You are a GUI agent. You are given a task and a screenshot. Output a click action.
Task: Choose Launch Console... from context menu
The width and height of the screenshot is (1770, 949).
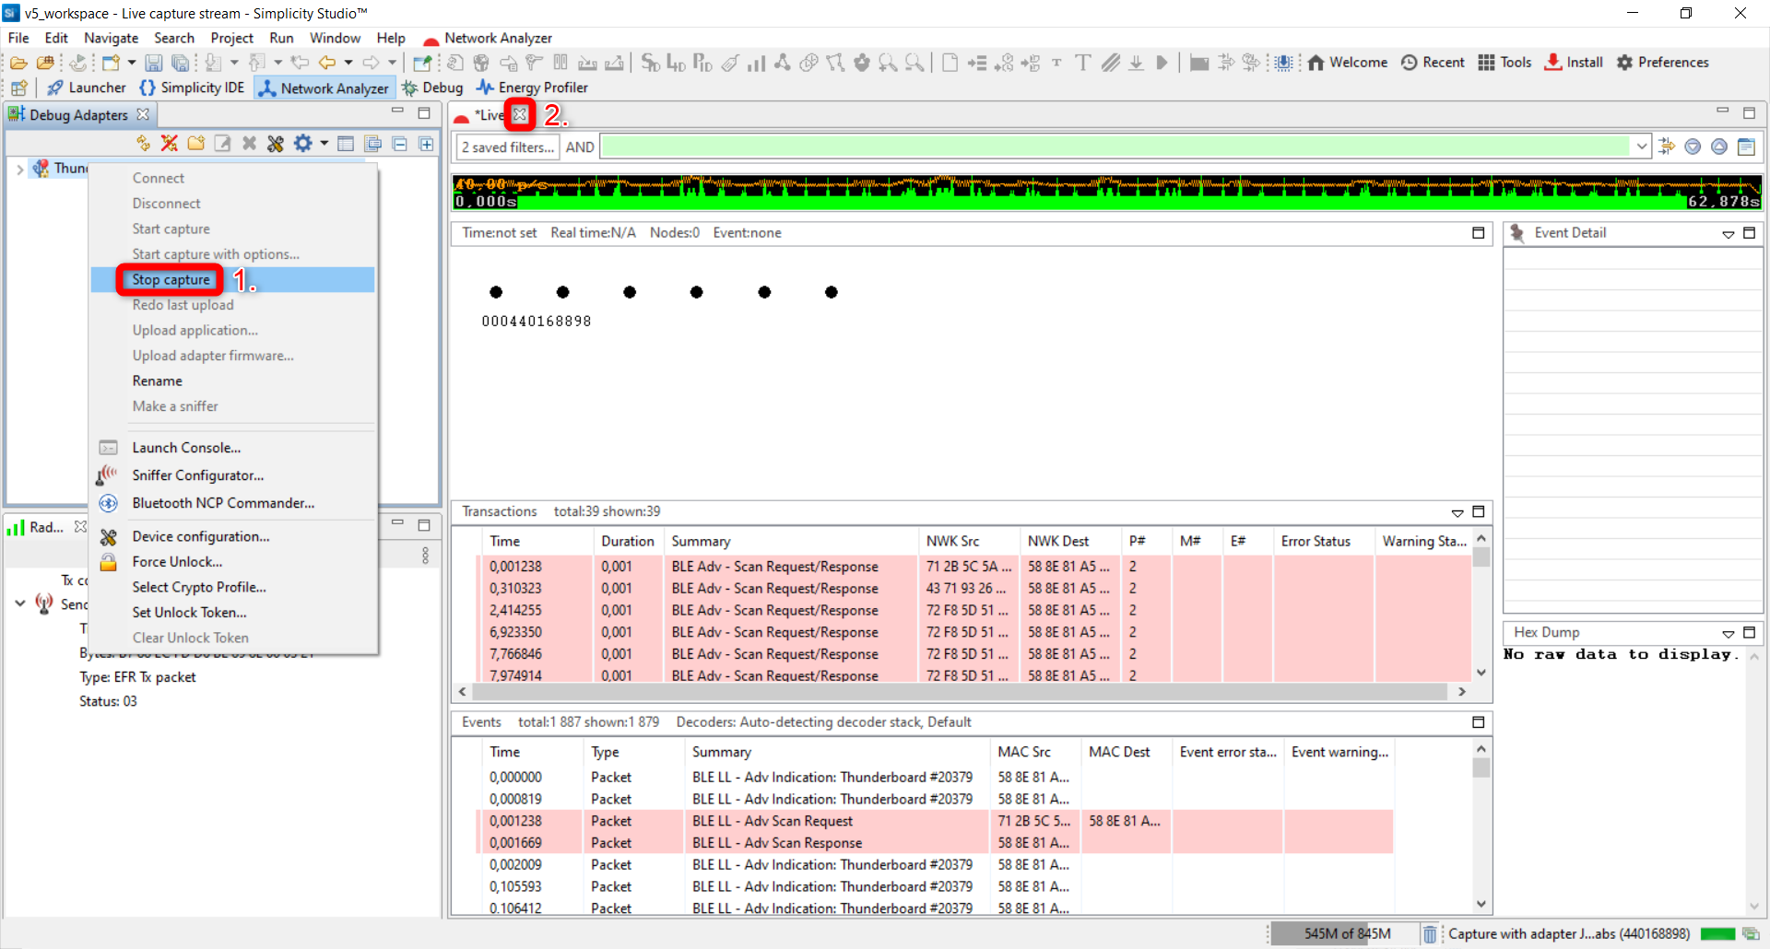[x=232, y=448]
